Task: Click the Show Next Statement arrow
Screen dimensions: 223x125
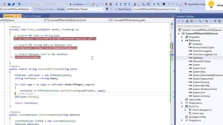Action: [x=116, y=4]
